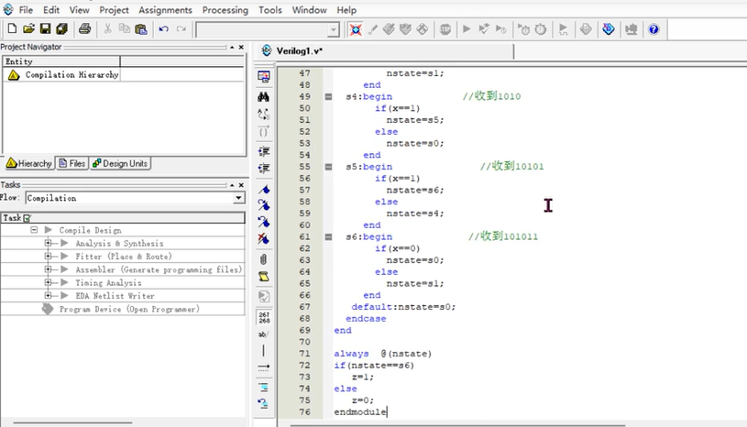Open the Processing menu
Viewport: 747px width, 427px height.
click(x=225, y=10)
